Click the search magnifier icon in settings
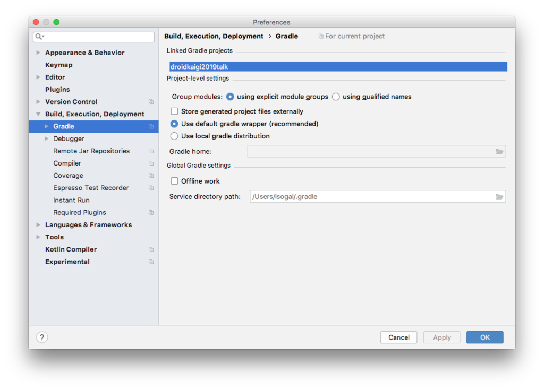 (39, 37)
